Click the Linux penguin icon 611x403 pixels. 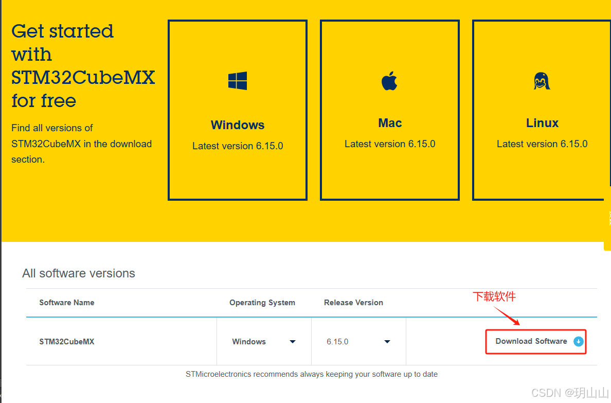[542, 81]
